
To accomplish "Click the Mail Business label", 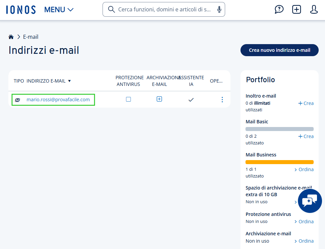I will click(x=261, y=155).
